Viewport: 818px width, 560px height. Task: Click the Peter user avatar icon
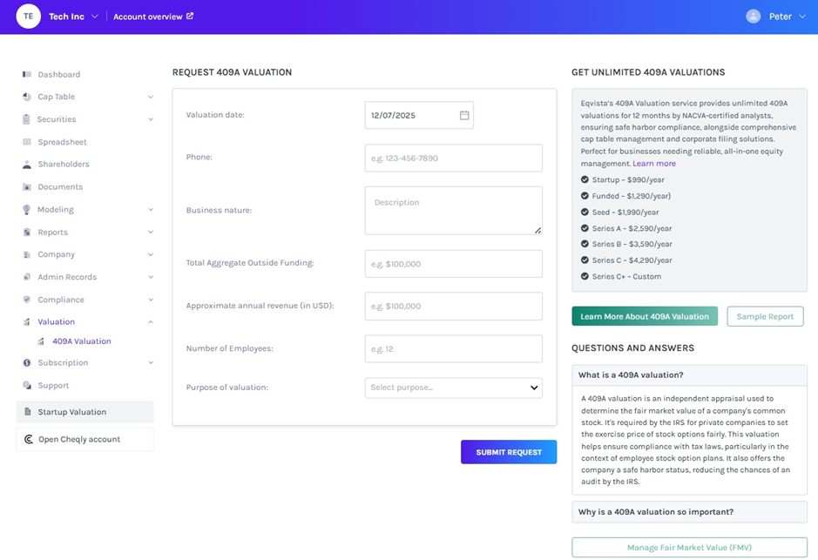pos(754,17)
